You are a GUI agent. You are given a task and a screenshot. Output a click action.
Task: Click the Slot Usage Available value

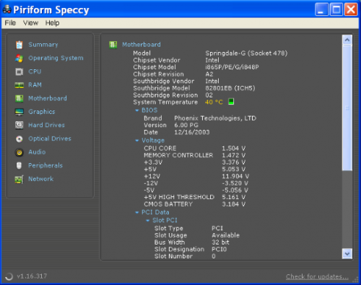(225, 235)
